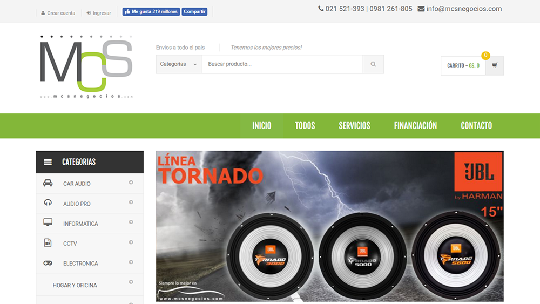Click the login arrow icon beside Ingresar
This screenshot has height=304, width=540.
pyautogui.click(x=89, y=13)
